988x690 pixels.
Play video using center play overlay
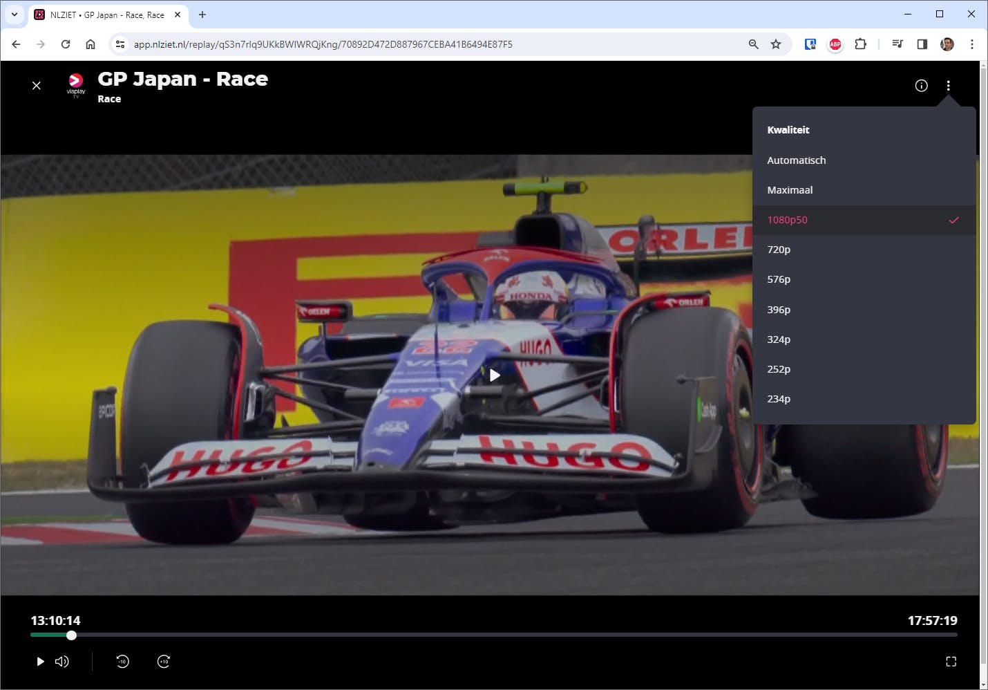[495, 375]
